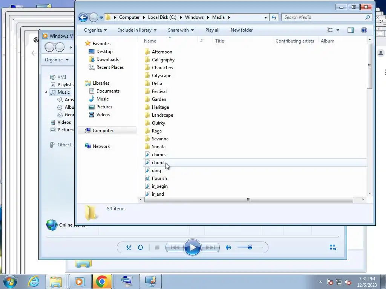Launch Internet Explorer from taskbar
Image resolution: width=386 pixels, height=289 pixels.
point(34,281)
